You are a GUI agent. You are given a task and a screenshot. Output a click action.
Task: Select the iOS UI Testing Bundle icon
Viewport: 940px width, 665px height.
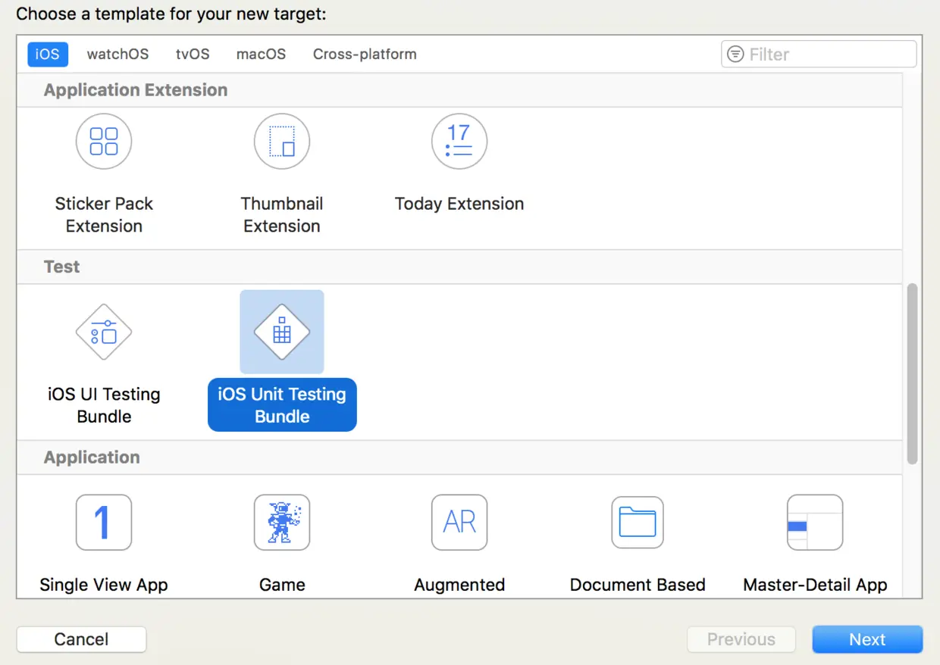[104, 332]
